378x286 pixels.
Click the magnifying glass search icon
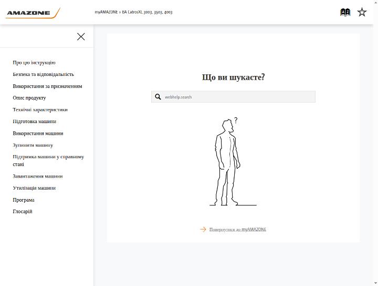pyautogui.click(x=158, y=97)
